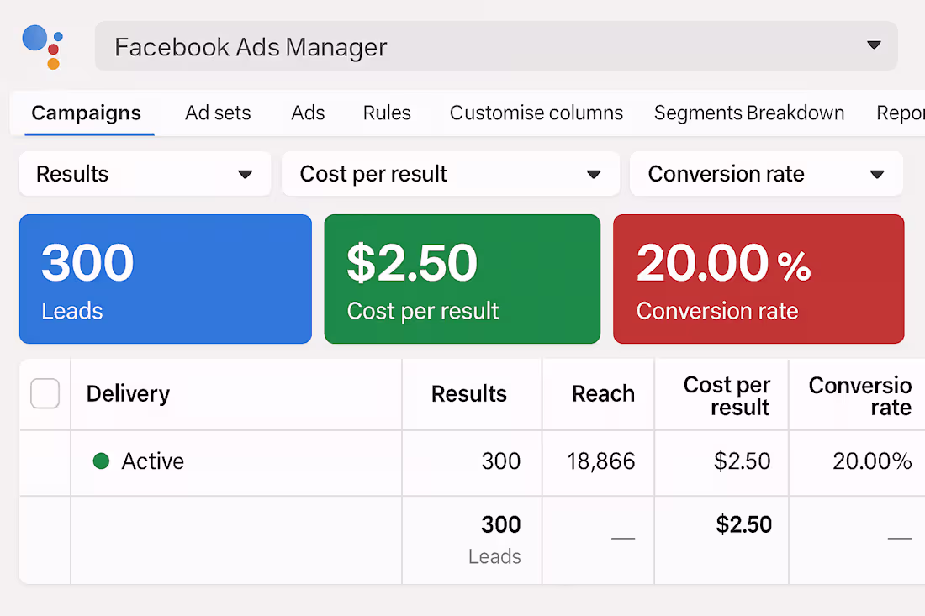Select the blue 300 Leads metric card
The image size is (925, 616).
[165, 279]
